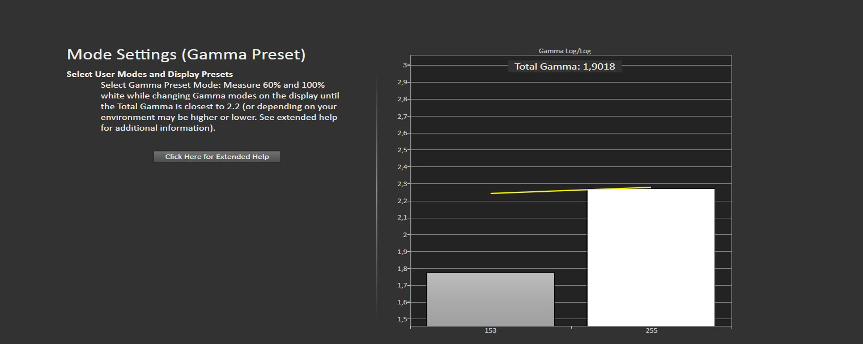Click the 2 y-axis label
The height and width of the screenshot is (344, 863).
[x=405, y=235]
